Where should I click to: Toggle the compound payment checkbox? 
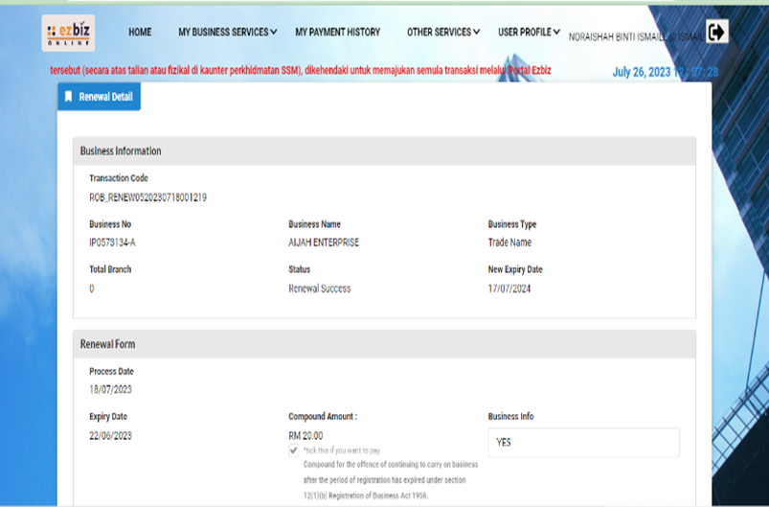tap(293, 449)
